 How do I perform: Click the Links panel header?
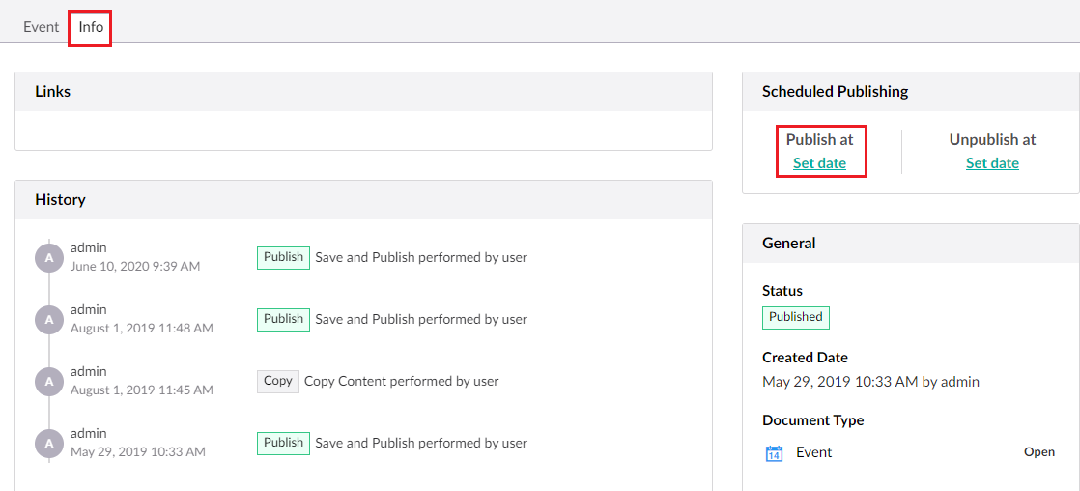(53, 92)
